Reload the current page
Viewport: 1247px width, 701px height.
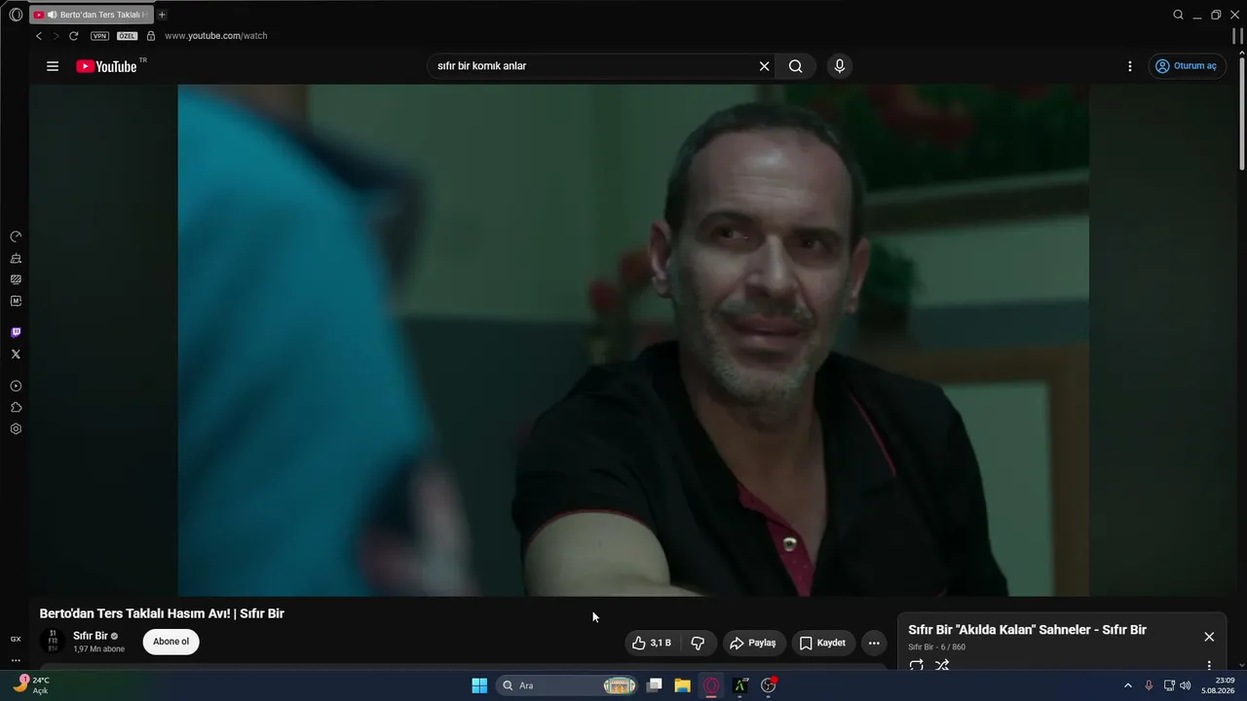[73, 36]
